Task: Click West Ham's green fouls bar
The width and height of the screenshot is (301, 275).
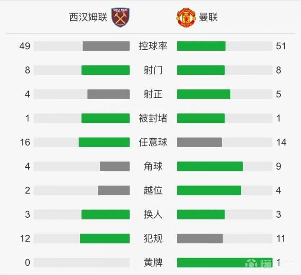Action: (x=105, y=239)
